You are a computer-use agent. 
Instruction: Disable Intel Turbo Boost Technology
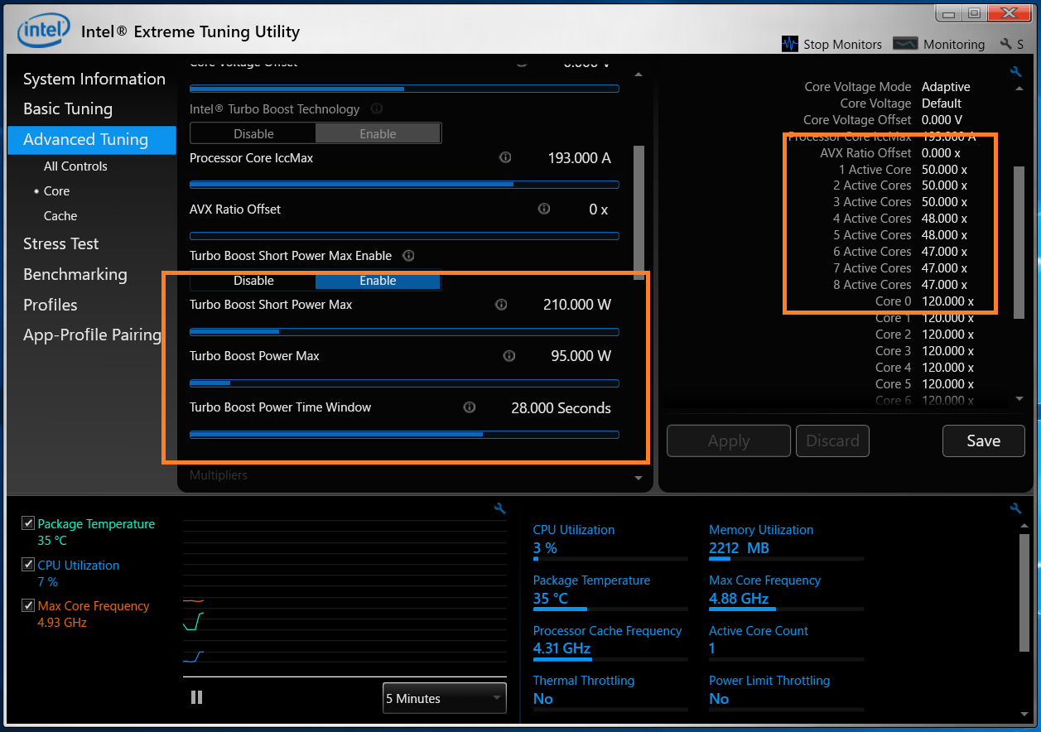coord(253,133)
